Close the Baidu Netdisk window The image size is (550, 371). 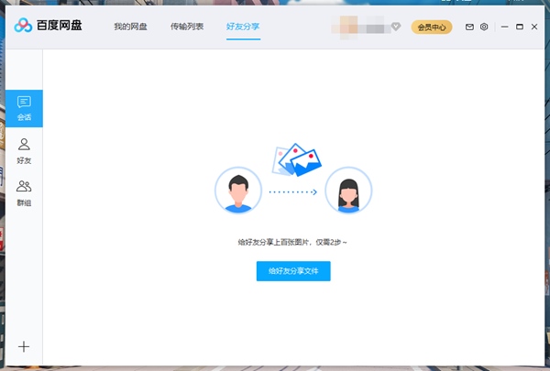click(534, 27)
